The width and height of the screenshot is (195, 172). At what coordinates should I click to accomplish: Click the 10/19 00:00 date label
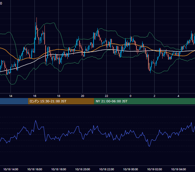click(130, 169)
